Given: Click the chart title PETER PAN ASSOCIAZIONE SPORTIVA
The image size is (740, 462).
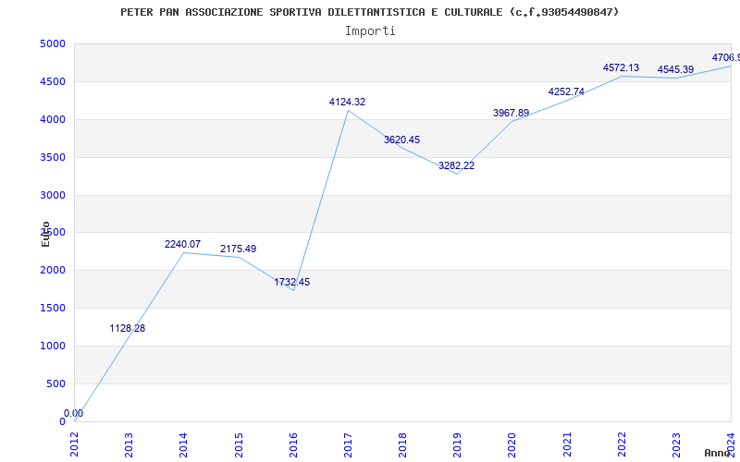Looking at the screenshot, I should (369, 12).
